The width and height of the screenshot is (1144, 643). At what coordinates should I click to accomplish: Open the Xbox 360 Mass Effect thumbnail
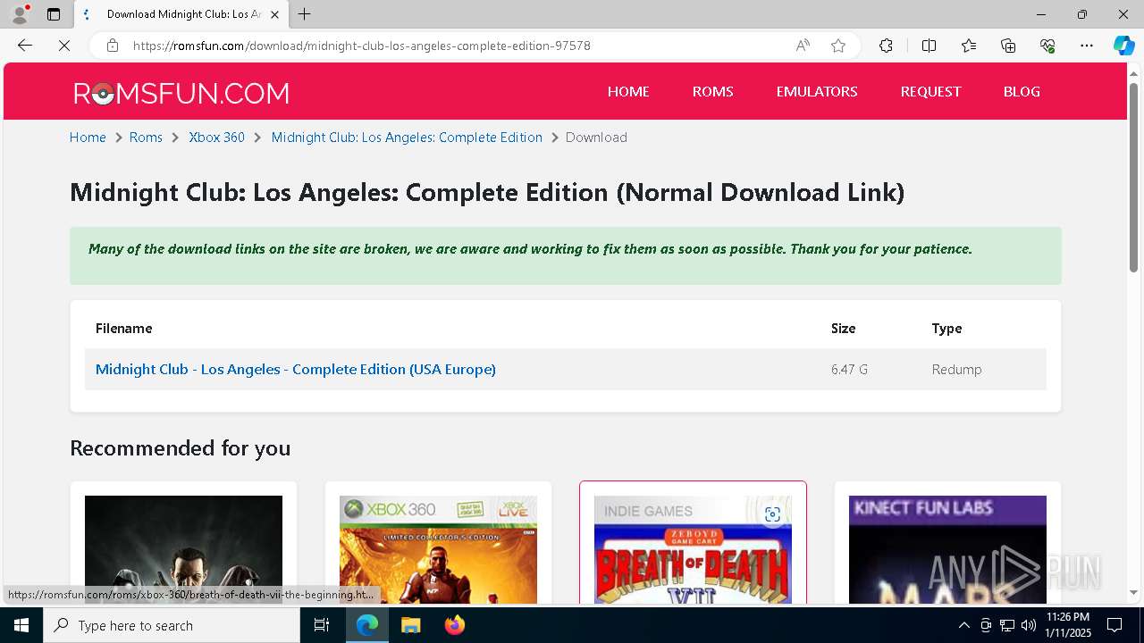coord(438,549)
